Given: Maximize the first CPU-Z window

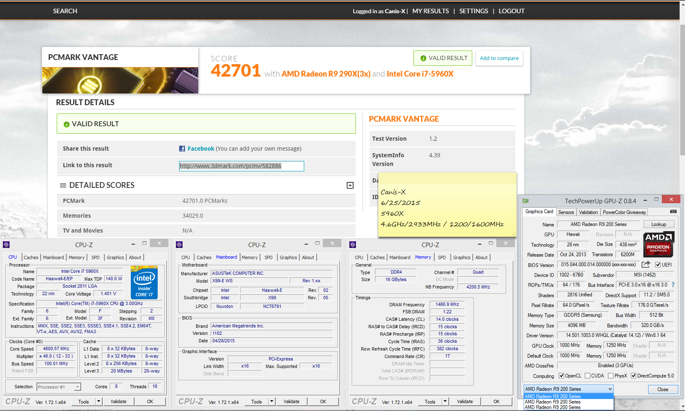Looking at the screenshot, I should [x=144, y=243].
